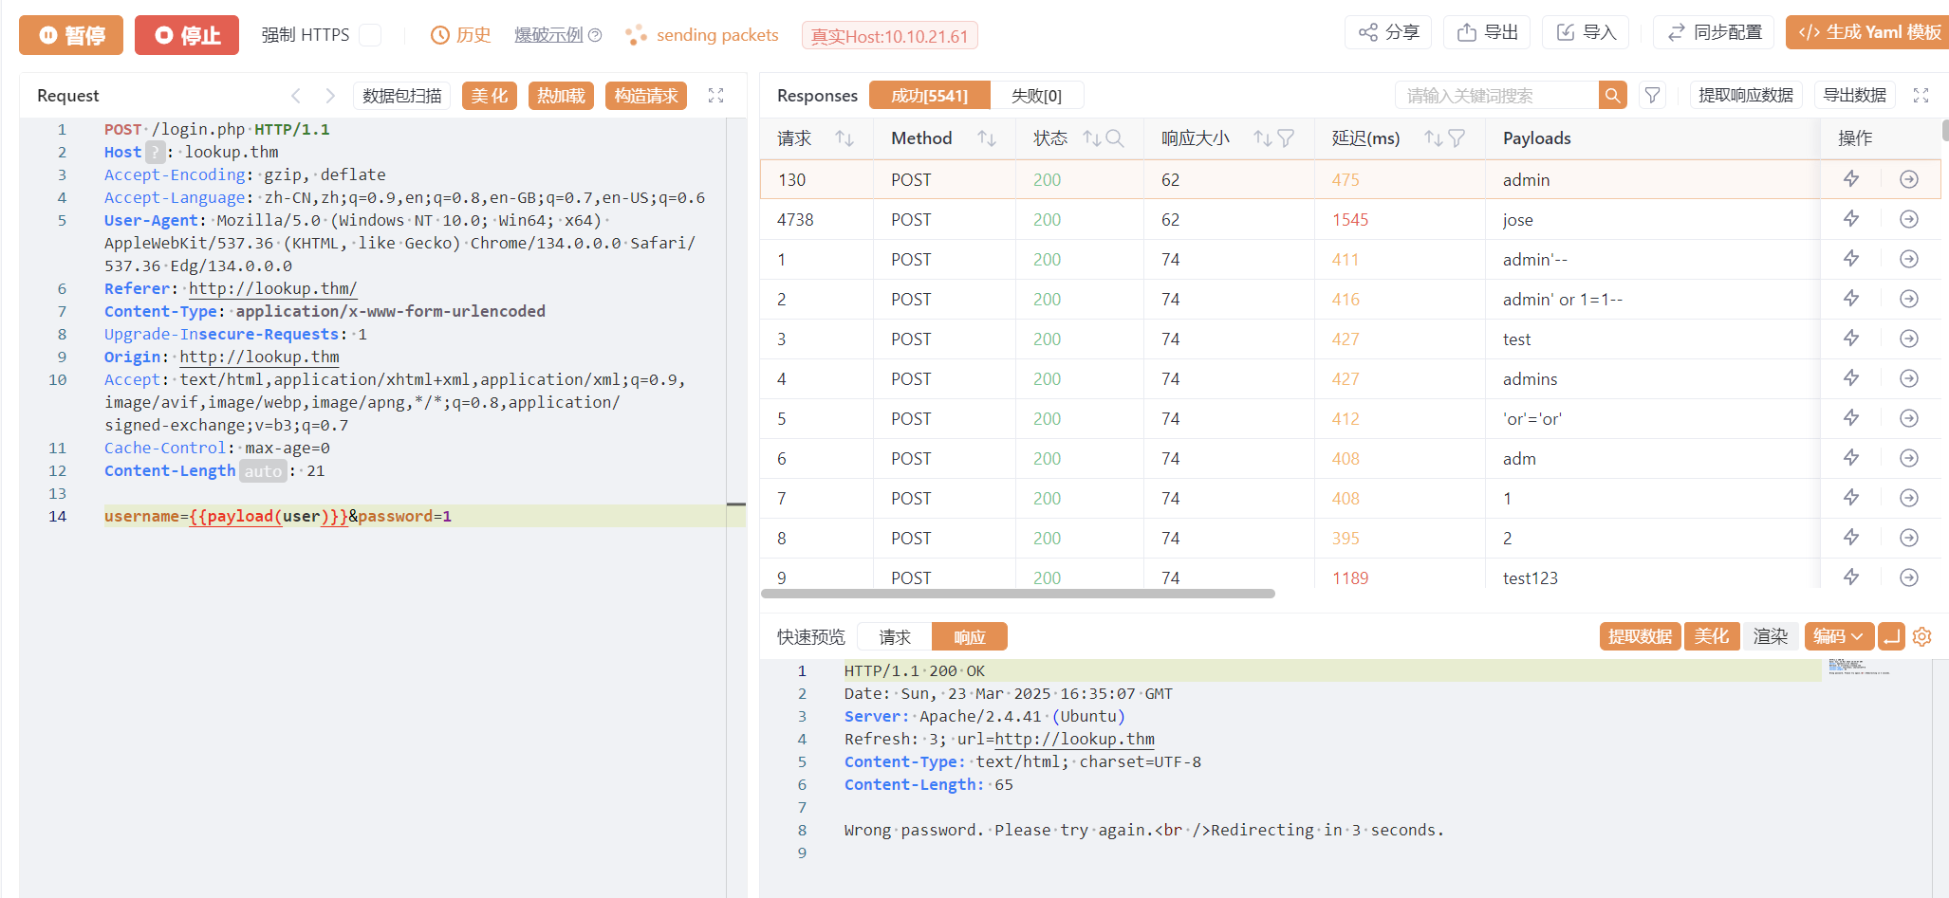Image resolution: width=1949 pixels, height=898 pixels.
Task: Click the 导出 export button
Action: coord(1488,32)
